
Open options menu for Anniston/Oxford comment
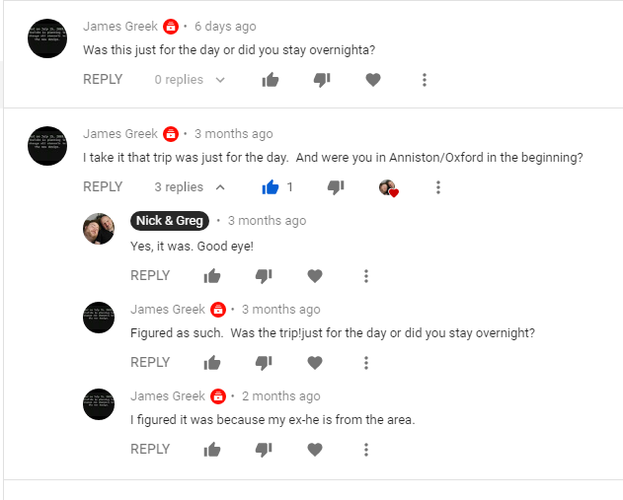[x=438, y=187]
